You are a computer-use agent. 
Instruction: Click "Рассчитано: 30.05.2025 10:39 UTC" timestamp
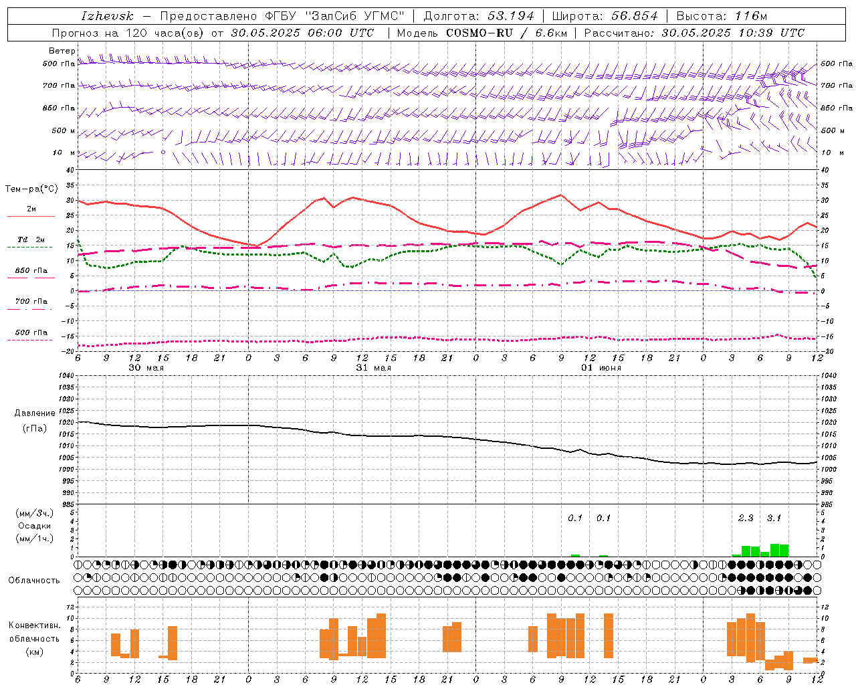point(694,33)
